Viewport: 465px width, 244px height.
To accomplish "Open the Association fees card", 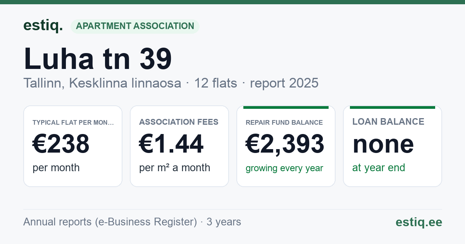I will point(179,146).
